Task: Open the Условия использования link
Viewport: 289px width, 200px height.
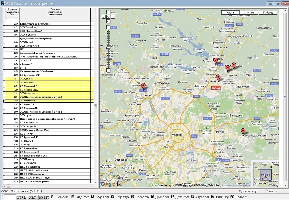Action: coord(236,185)
